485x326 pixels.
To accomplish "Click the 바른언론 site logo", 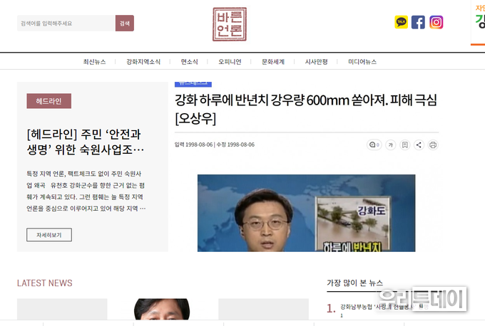I will click(x=230, y=24).
